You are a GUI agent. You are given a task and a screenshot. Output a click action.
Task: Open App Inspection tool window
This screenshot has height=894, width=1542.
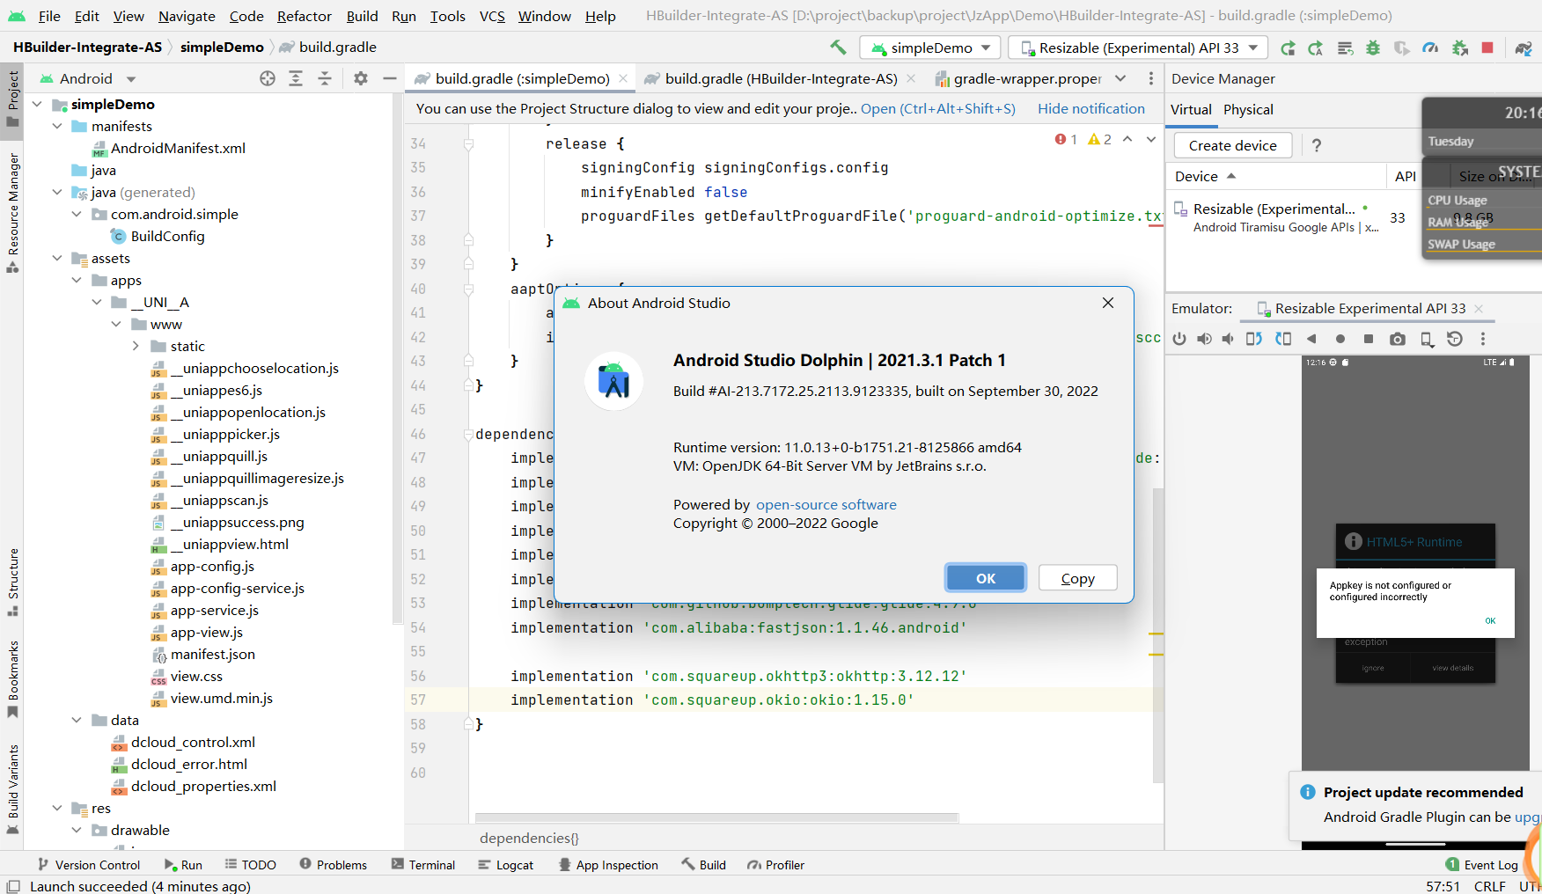pyautogui.click(x=608, y=865)
